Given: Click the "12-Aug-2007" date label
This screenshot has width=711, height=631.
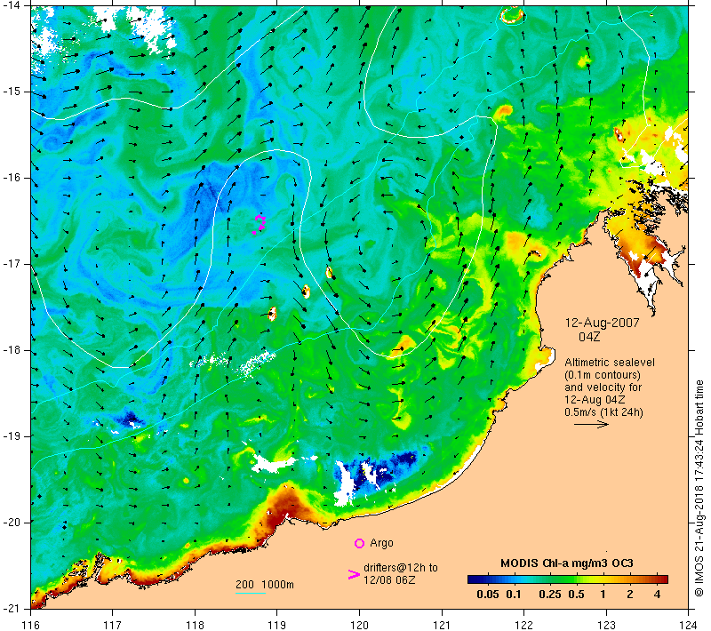Looking at the screenshot, I should (x=602, y=323).
